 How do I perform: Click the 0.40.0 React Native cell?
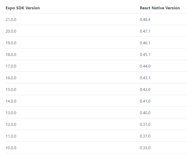(145, 113)
